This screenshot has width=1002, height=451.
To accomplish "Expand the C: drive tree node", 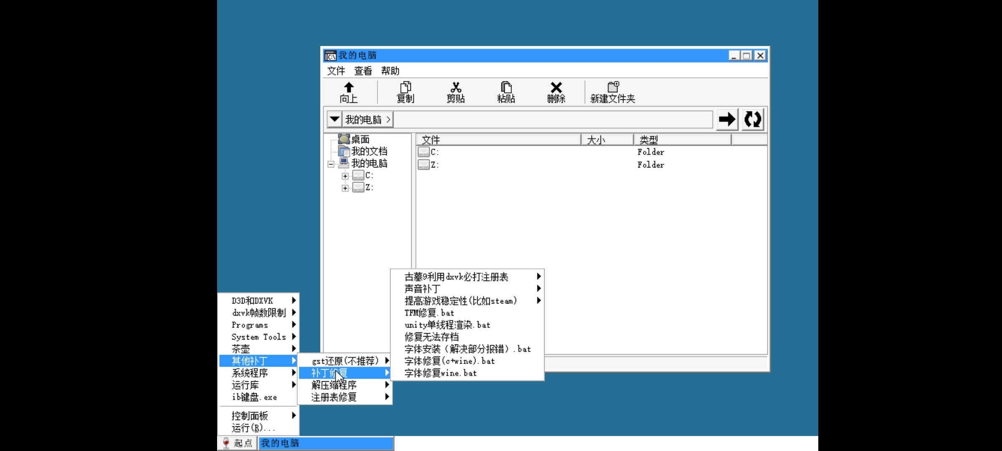I will 345,176.
